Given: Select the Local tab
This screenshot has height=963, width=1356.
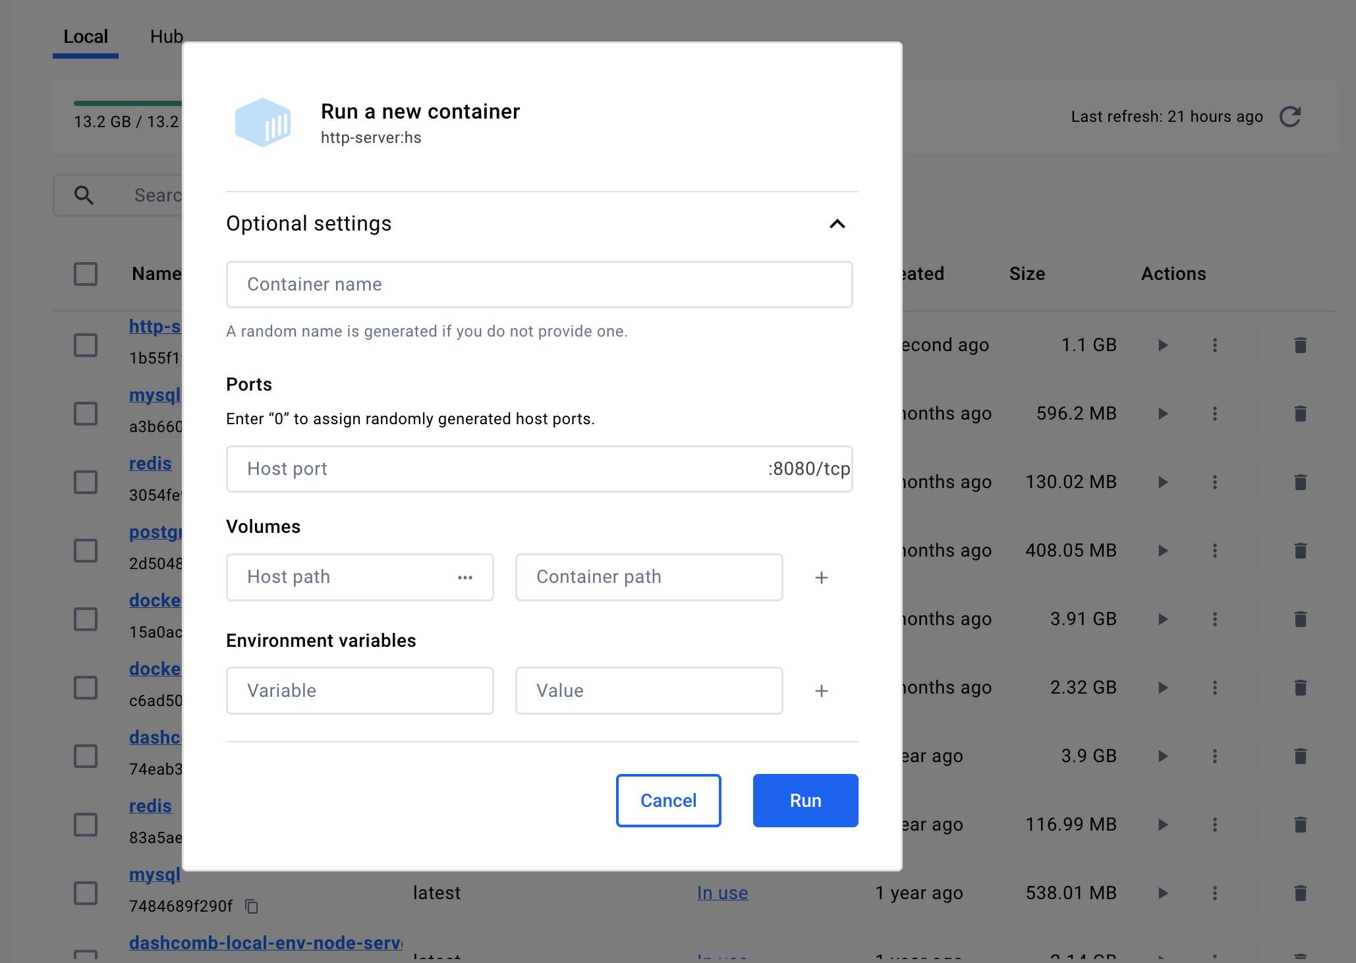Looking at the screenshot, I should click(86, 37).
